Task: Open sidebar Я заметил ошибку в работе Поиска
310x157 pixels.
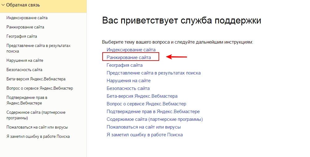Action: tap(38, 137)
